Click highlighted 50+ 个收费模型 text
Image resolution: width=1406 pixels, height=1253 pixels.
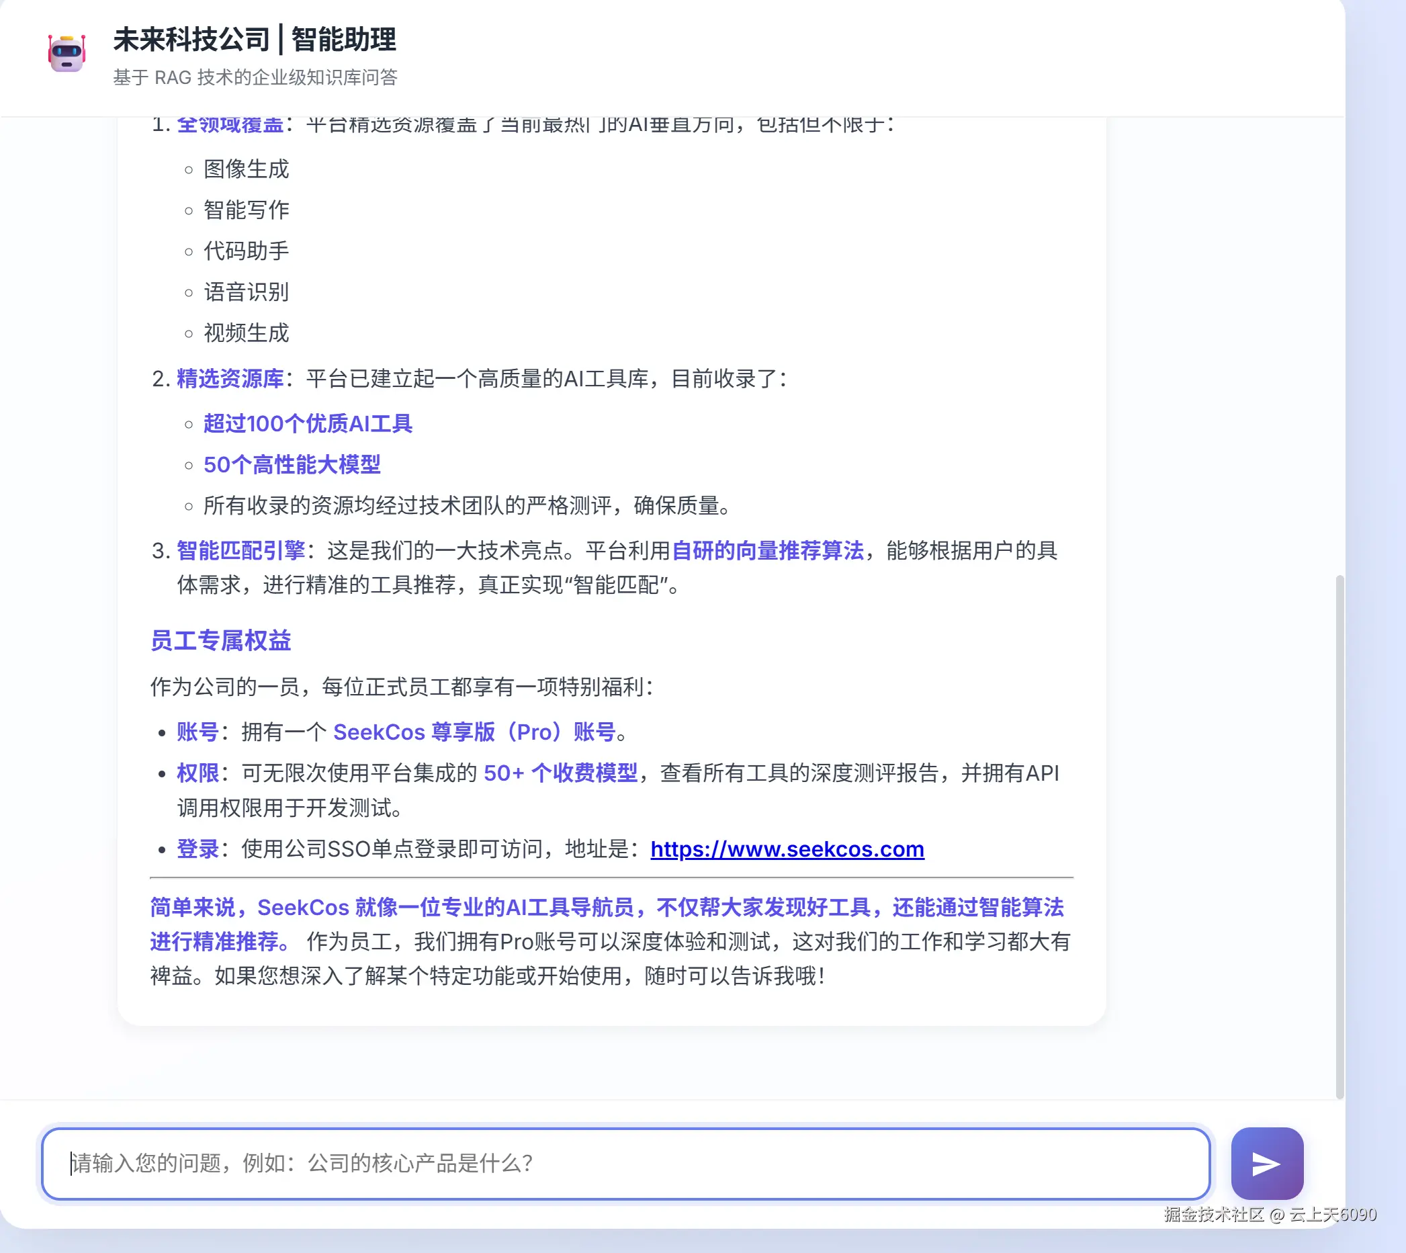(x=560, y=773)
